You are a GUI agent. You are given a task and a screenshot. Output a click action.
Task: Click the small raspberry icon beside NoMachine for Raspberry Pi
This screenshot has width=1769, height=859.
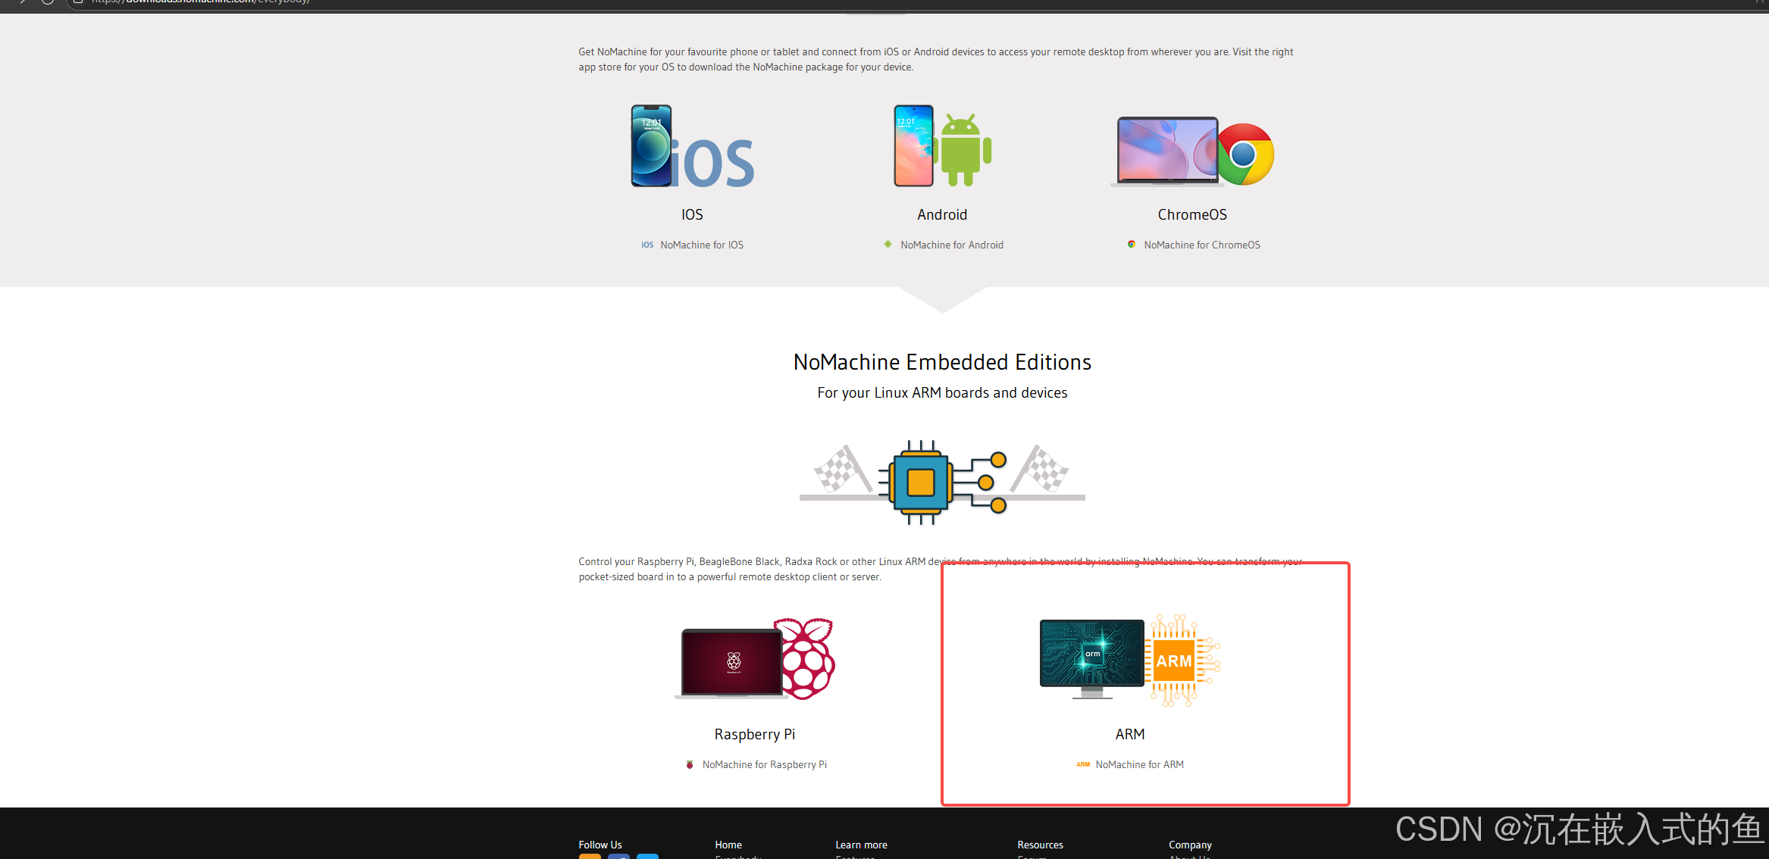click(x=690, y=764)
